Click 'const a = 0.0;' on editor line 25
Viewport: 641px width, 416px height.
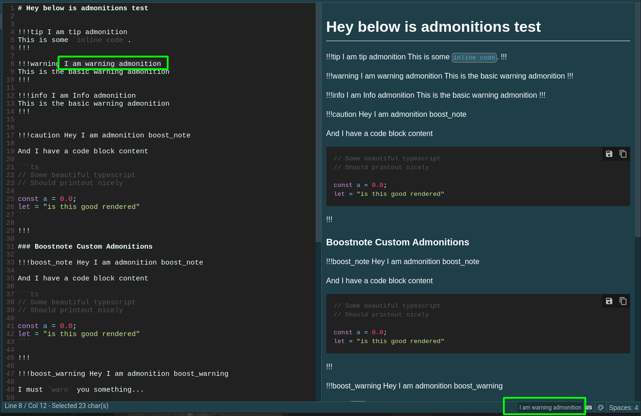point(47,199)
